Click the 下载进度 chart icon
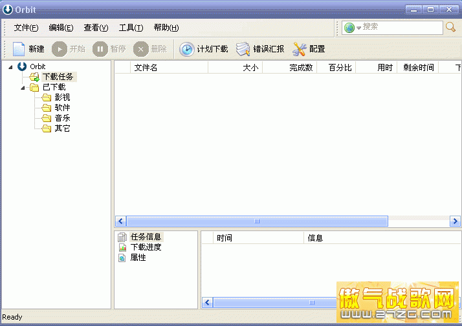Viewport: 462px width, 326px height. 122,247
